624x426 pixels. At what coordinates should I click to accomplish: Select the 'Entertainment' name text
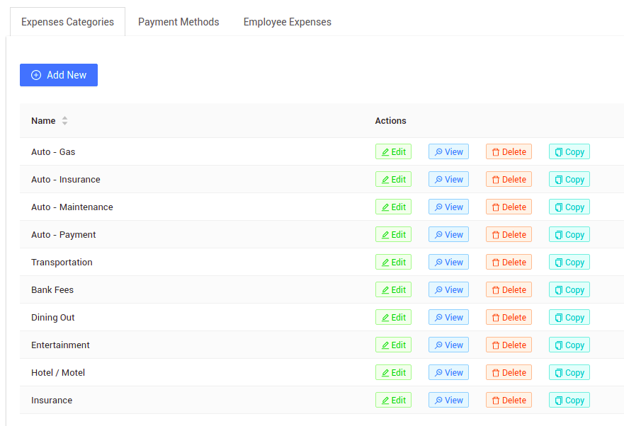[x=60, y=345]
